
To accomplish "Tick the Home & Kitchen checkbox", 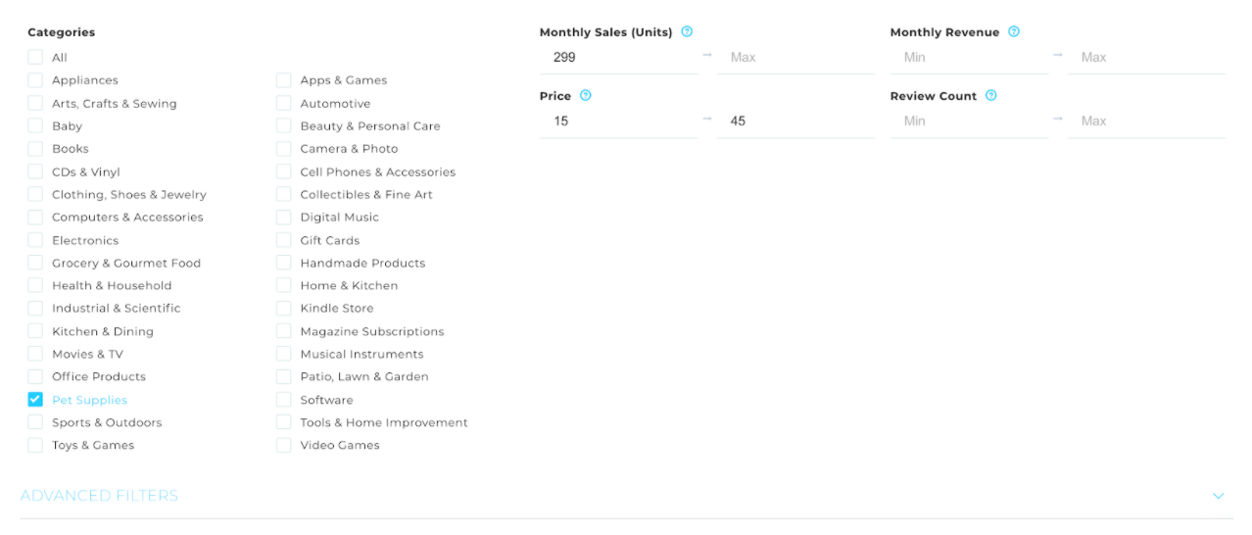I will (x=283, y=285).
